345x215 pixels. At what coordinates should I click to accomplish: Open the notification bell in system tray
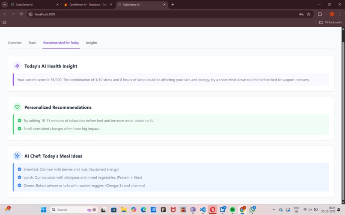click(x=339, y=210)
